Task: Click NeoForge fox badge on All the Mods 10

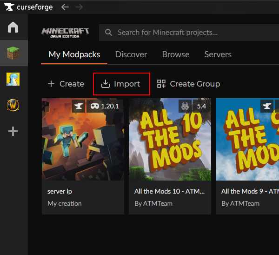Action: (185, 106)
